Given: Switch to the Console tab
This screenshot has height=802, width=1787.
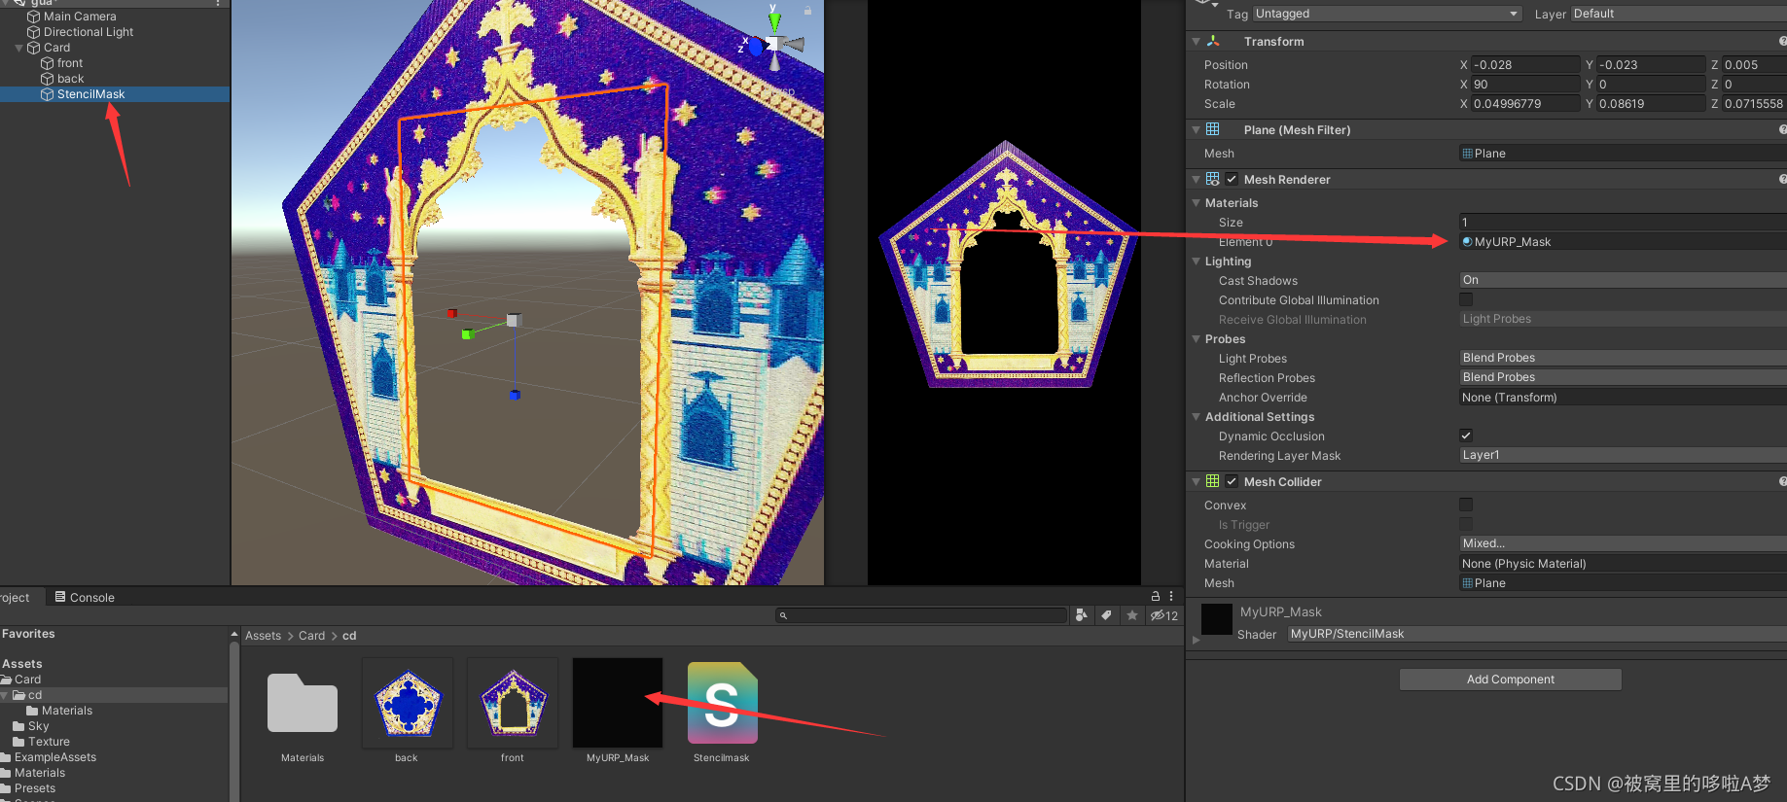Looking at the screenshot, I should 85,597.
